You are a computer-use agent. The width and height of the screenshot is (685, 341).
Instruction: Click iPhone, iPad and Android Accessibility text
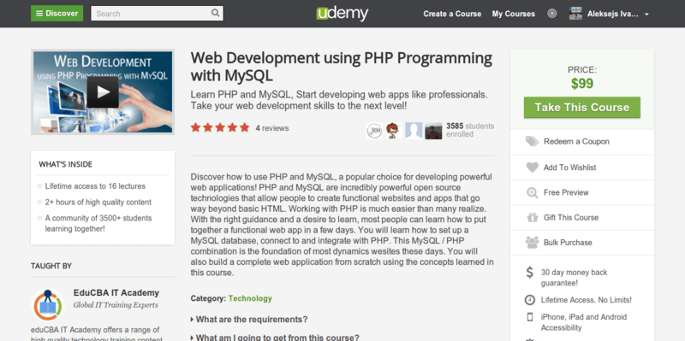pyautogui.click(x=584, y=322)
